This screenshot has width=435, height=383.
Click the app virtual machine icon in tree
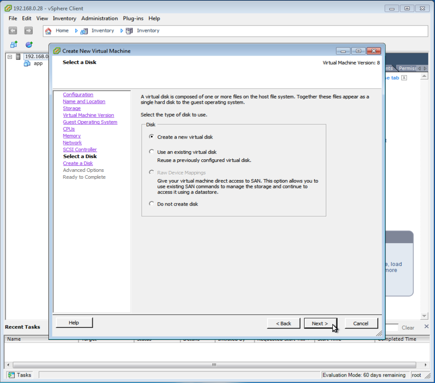[27, 63]
